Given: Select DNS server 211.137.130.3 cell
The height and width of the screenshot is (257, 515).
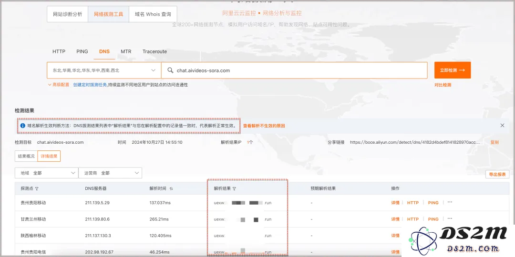Looking at the screenshot, I should (x=98, y=236).
